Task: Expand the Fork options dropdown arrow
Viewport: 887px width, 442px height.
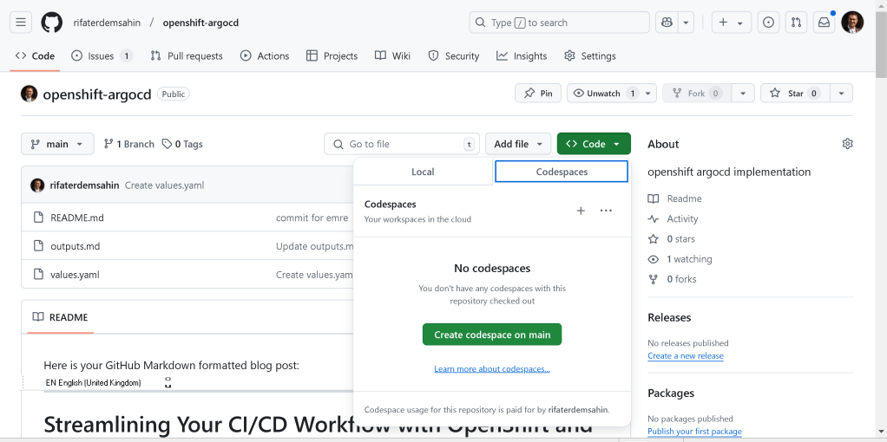Action: (743, 94)
